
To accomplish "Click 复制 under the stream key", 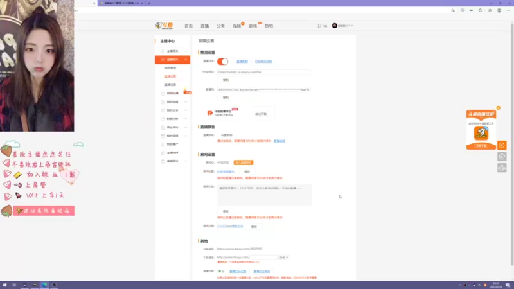I will (226, 98).
